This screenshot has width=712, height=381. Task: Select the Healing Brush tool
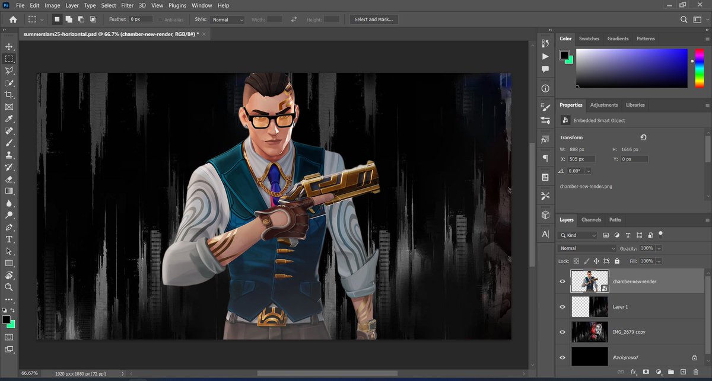9,131
